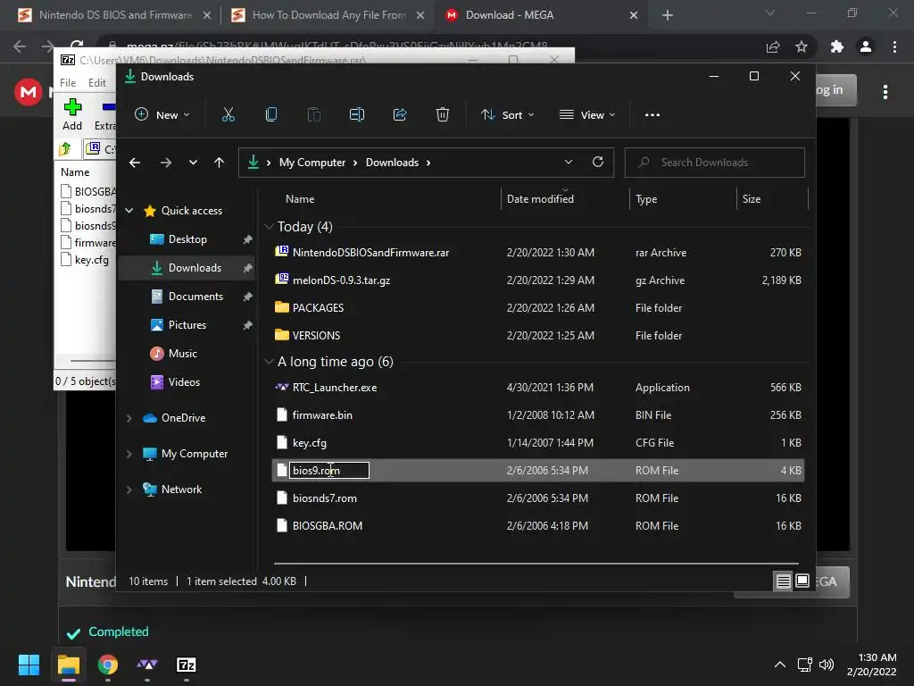Click My Computer in the address breadcrumb
Image resolution: width=914 pixels, height=686 pixels.
(312, 163)
